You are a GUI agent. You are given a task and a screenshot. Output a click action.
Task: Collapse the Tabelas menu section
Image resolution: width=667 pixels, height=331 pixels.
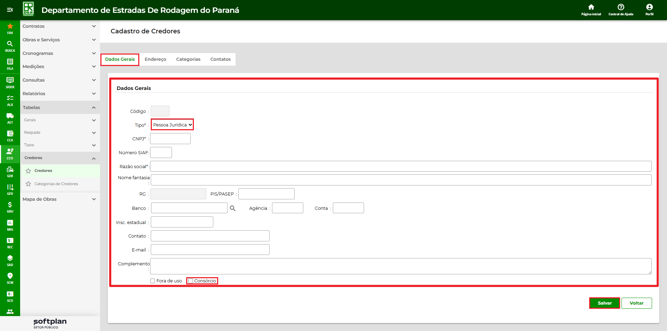pyautogui.click(x=59, y=108)
